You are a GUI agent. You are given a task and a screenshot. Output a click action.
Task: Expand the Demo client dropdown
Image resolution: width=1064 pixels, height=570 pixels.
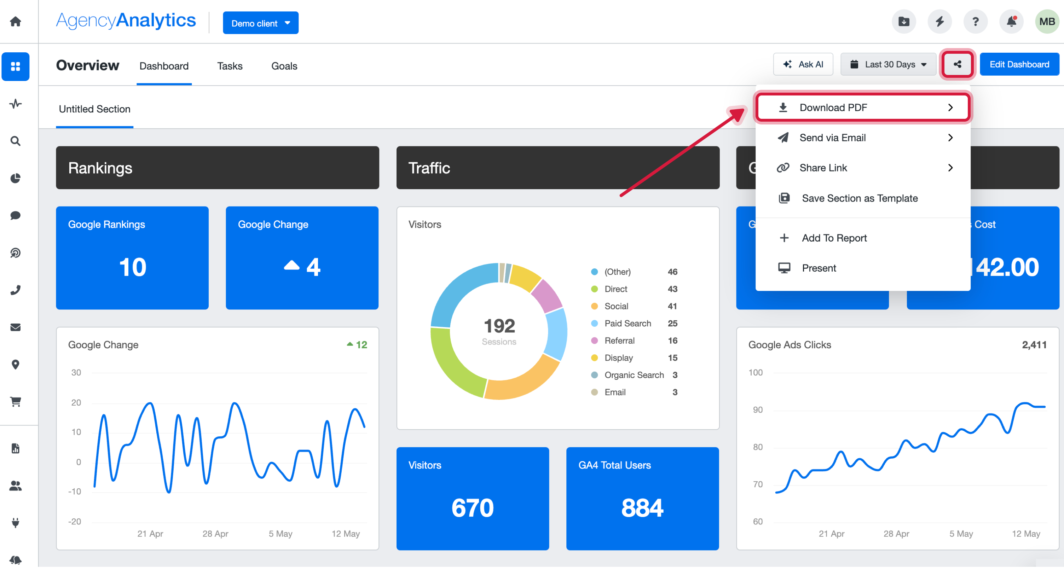(x=260, y=23)
